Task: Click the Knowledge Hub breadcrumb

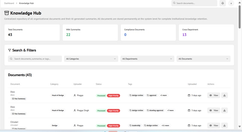Action: click(x=26, y=3)
